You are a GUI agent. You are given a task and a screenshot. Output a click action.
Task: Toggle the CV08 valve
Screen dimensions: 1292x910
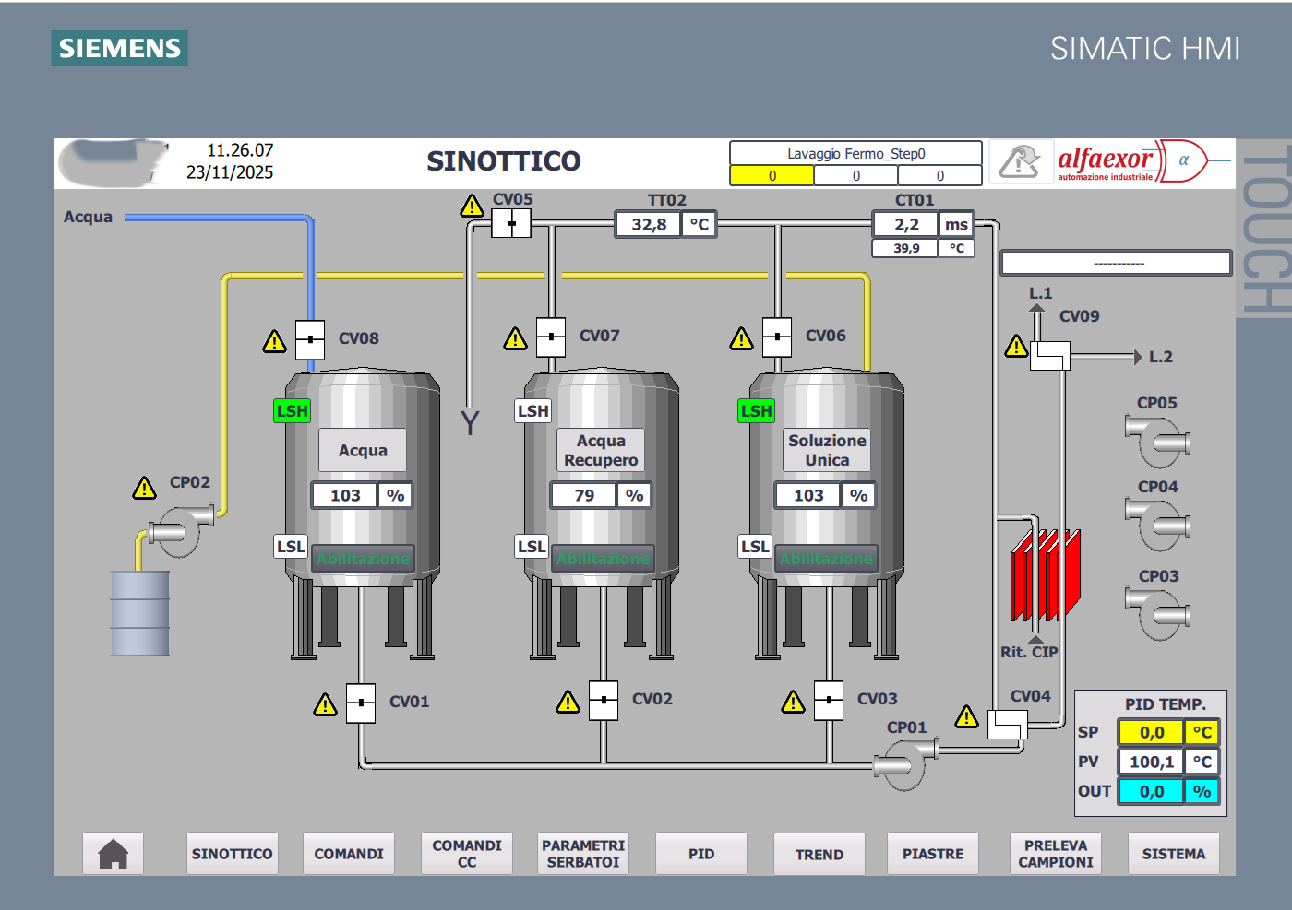[x=310, y=339]
